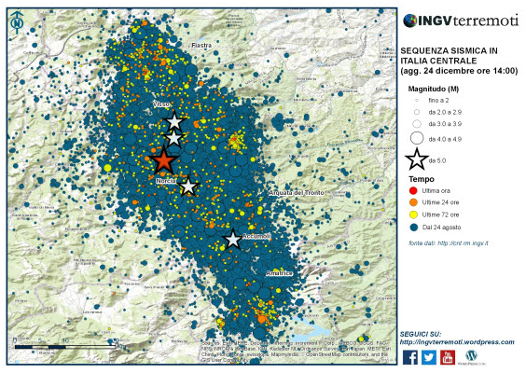The width and height of the screenshot is (526, 373).
Task: Click the Norcia map label
Action: [166, 181]
